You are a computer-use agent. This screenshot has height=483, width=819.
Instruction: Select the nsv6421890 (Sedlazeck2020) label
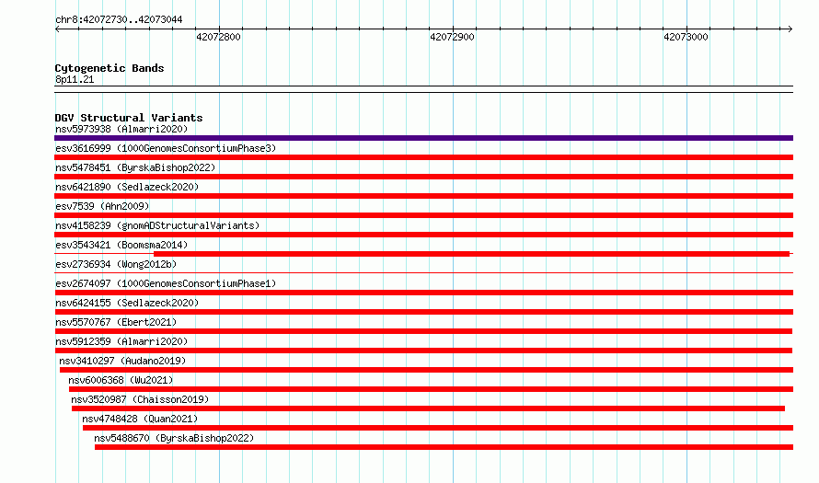tap(127, 187)
